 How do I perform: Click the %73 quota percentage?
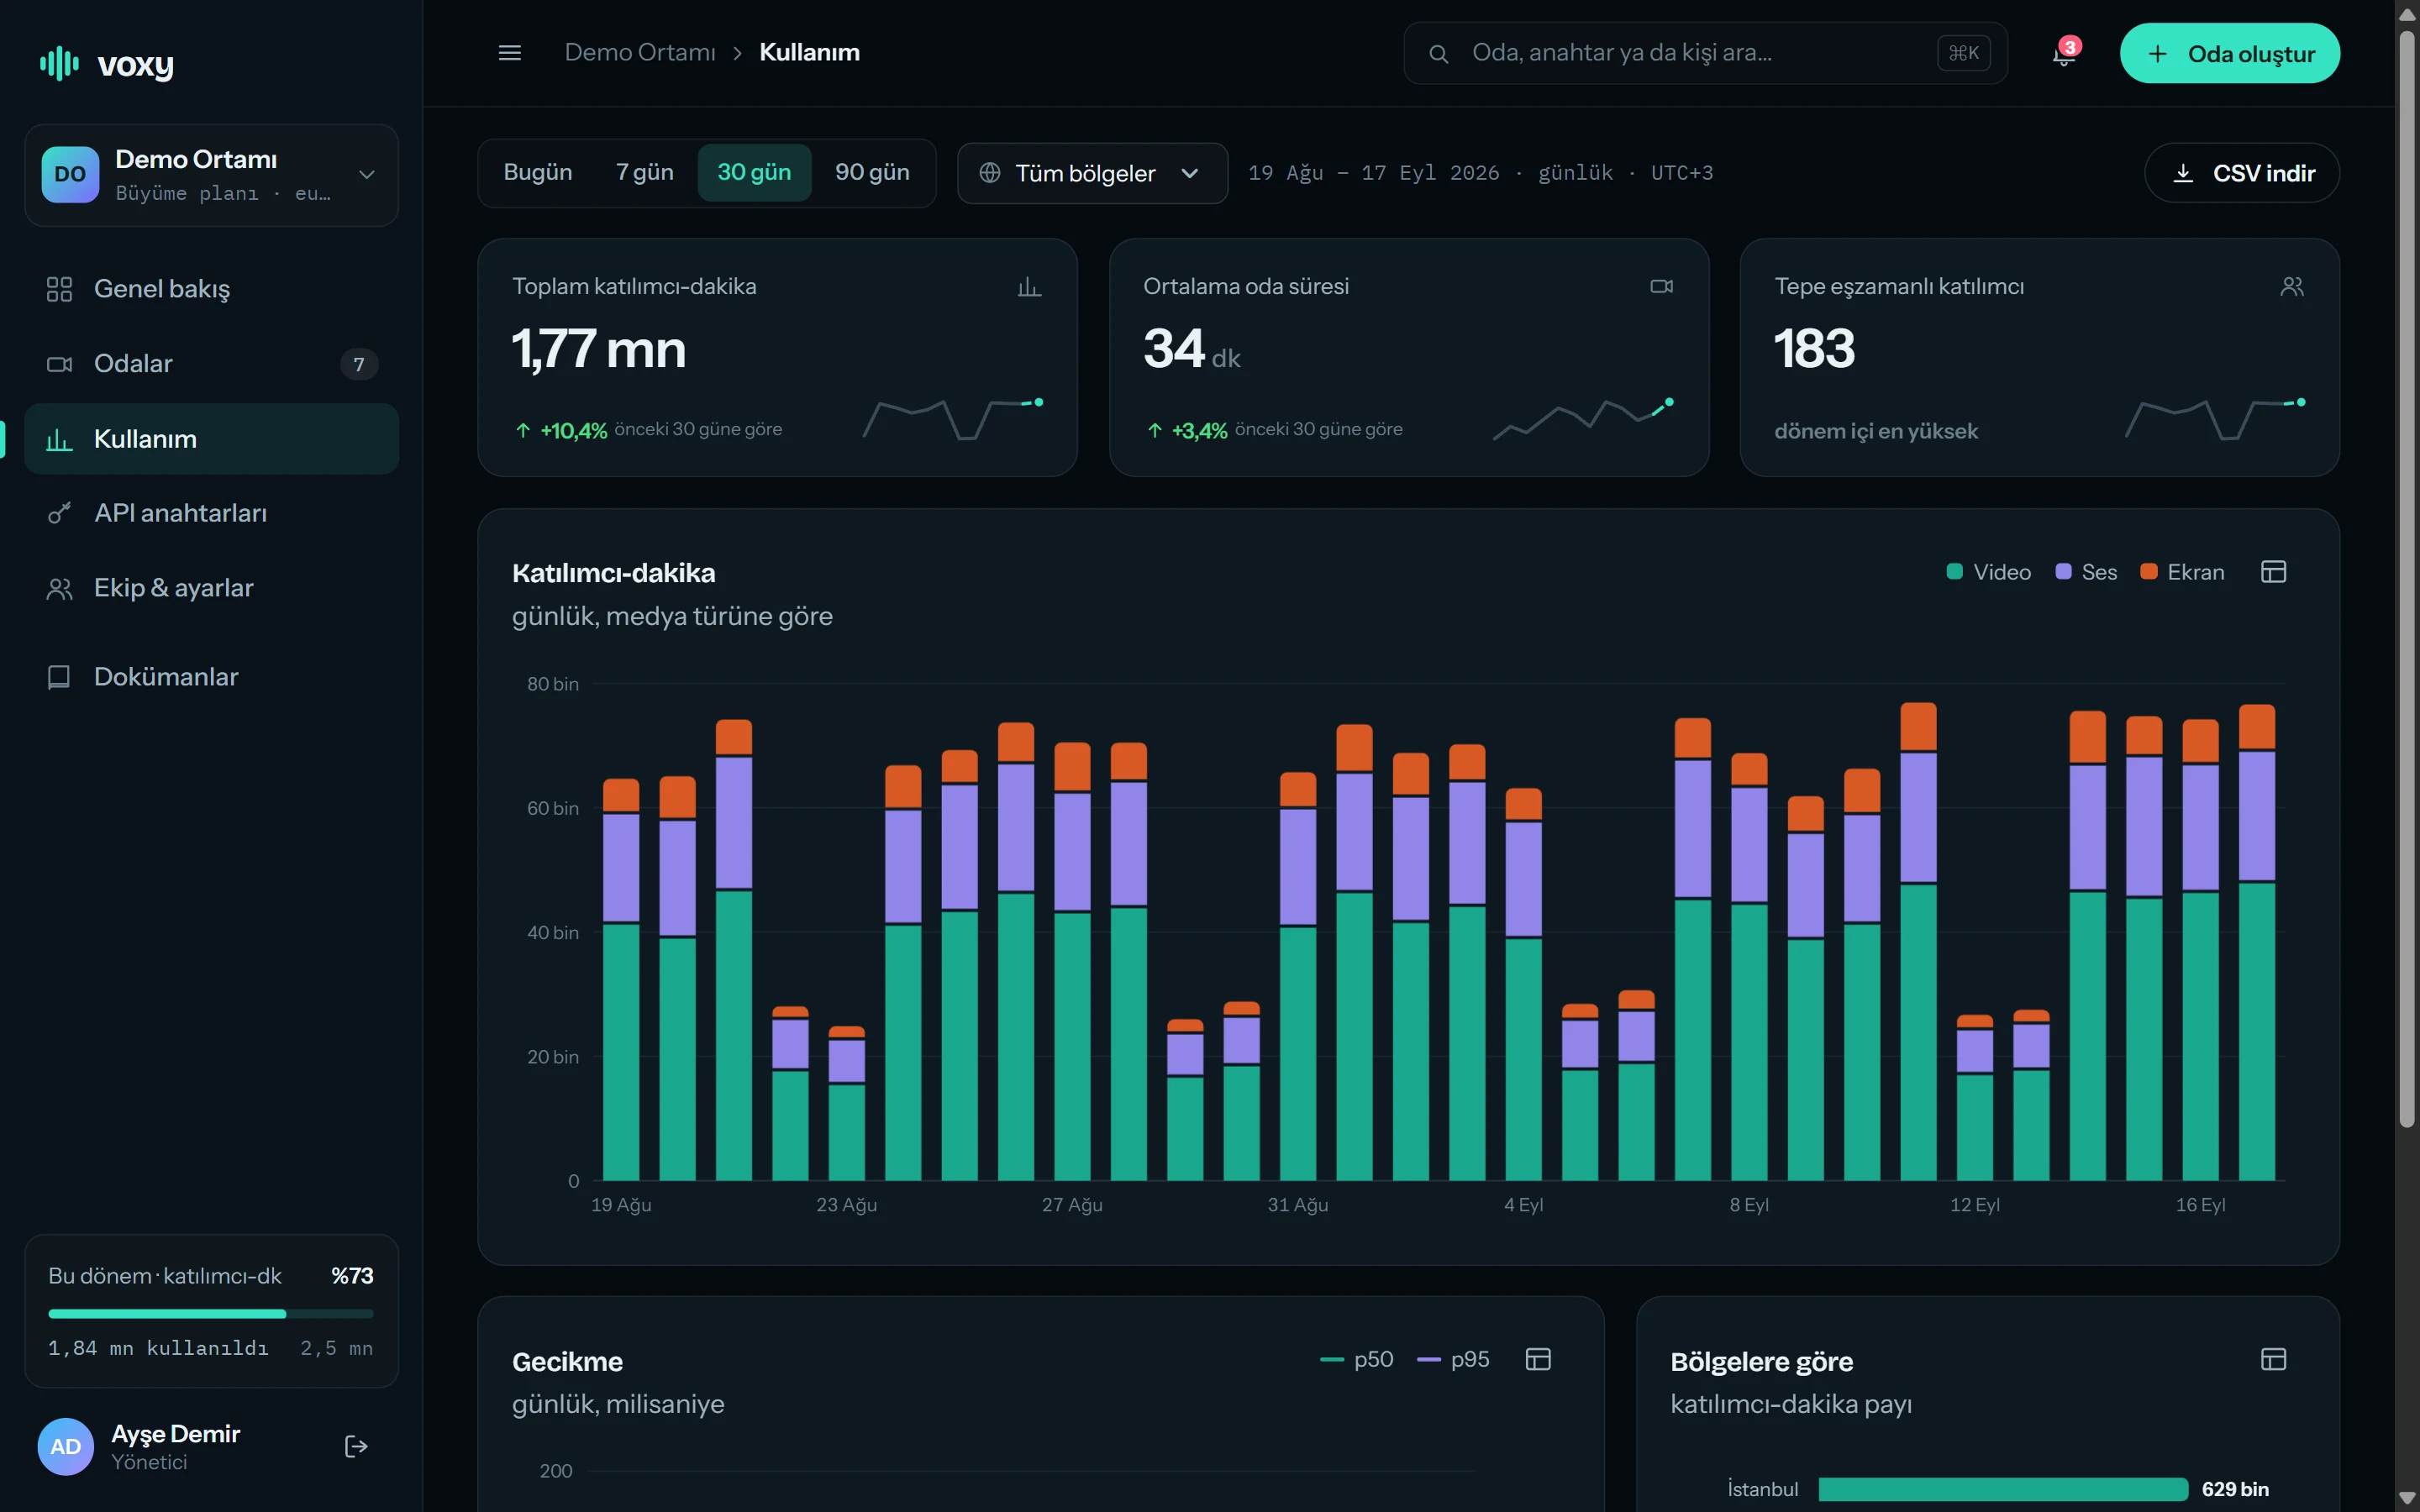[352, 1276]
